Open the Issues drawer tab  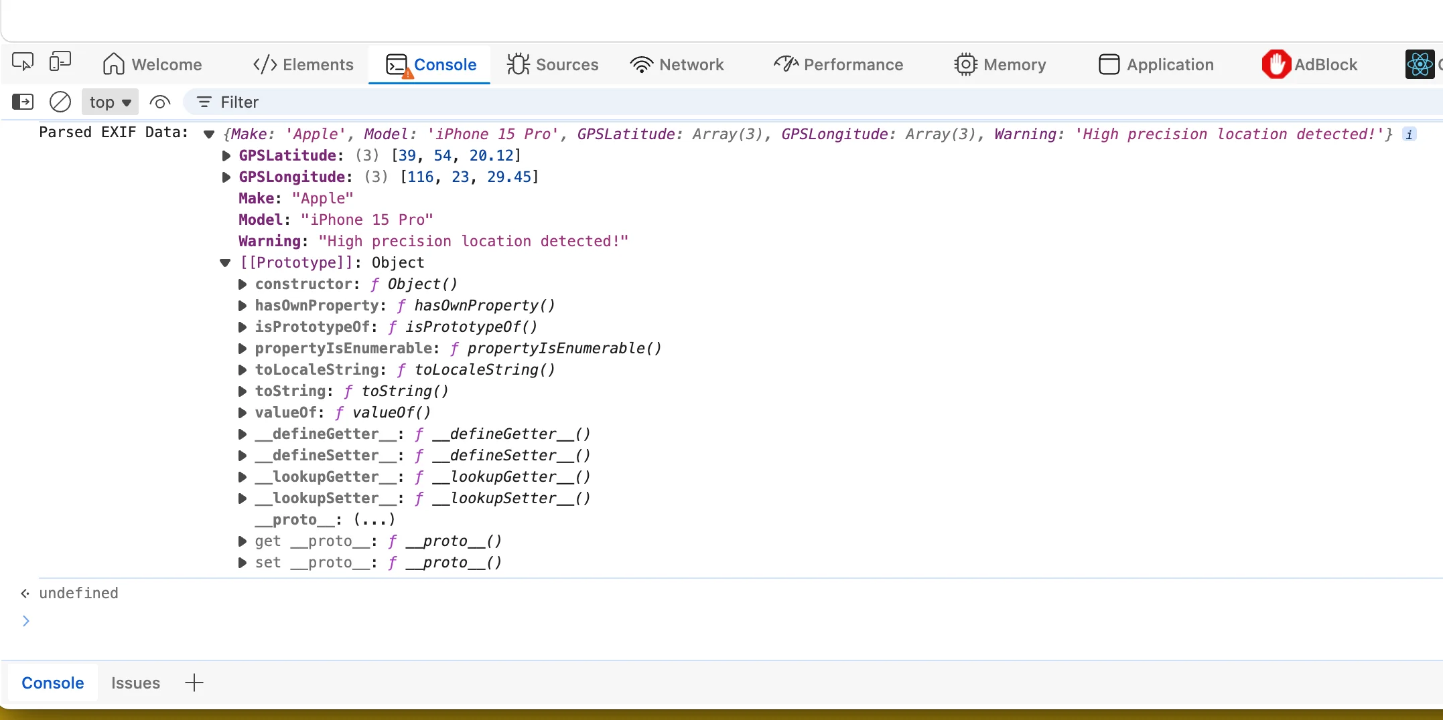click(135, 683)
